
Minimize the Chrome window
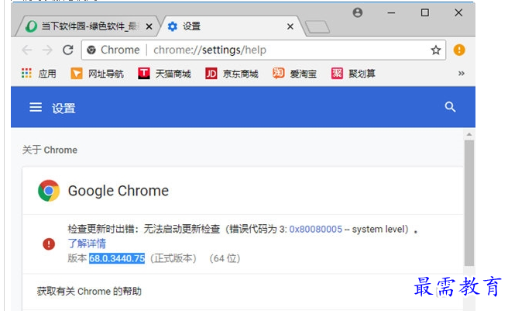(391, 12)
